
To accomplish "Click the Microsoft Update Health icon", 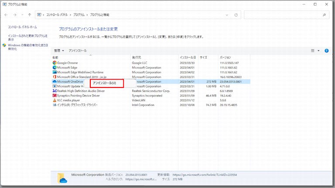I will point(55,86).
